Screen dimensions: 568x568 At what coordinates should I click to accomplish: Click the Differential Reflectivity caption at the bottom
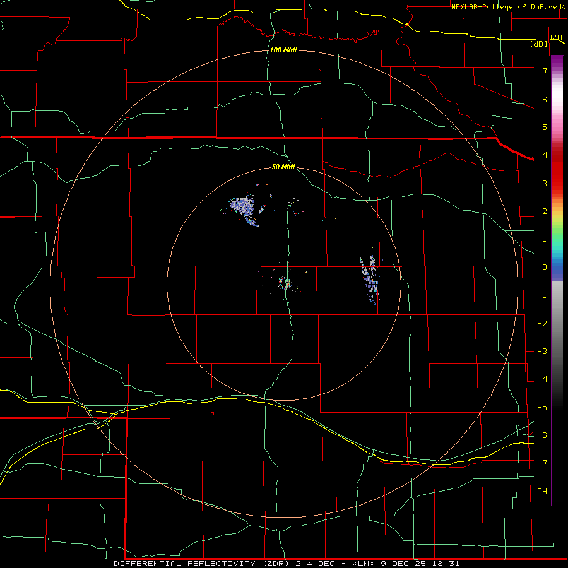pyautogui.click(x=287, y=564)
